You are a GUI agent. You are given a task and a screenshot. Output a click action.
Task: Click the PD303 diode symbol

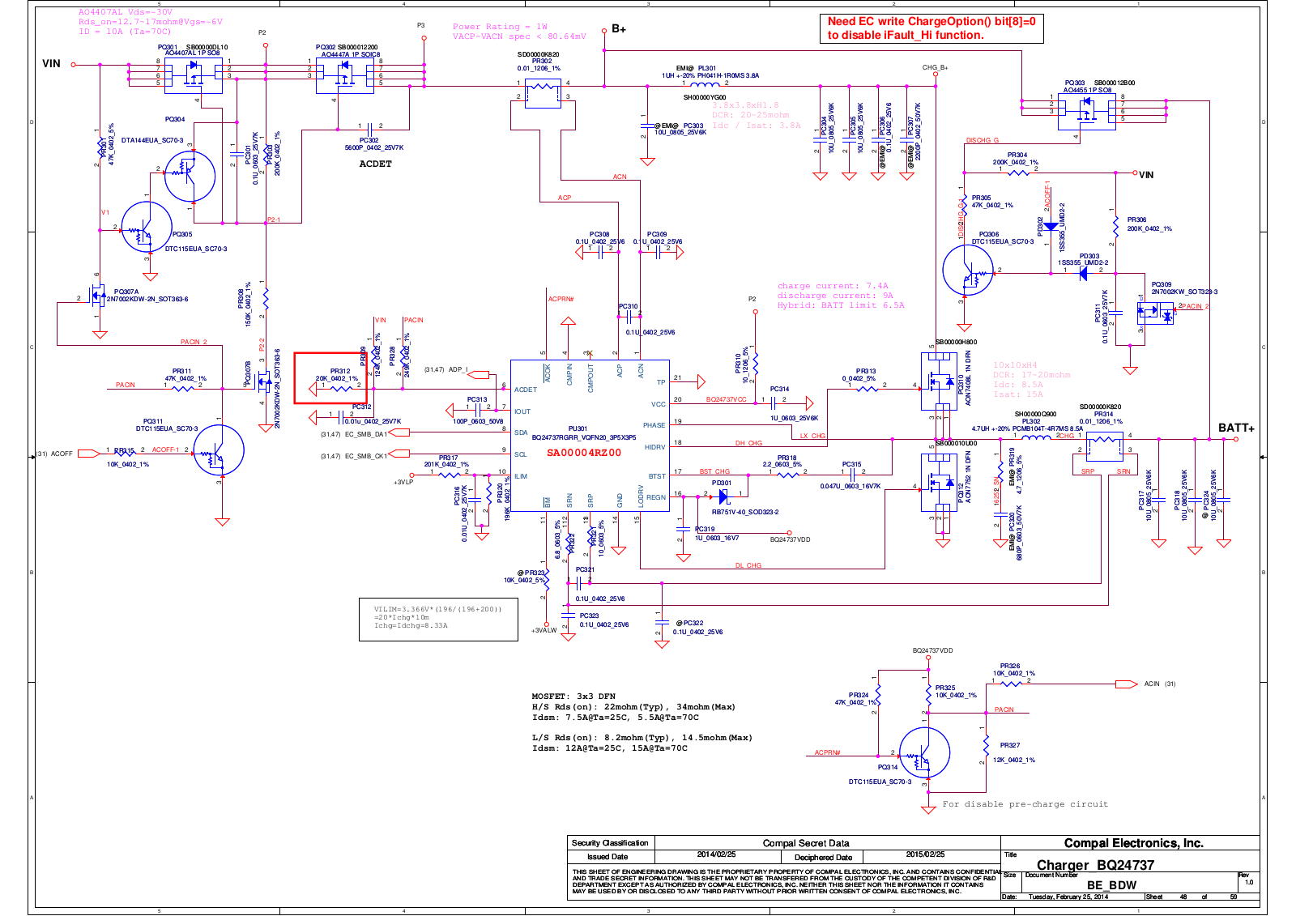coord(1082,273)
